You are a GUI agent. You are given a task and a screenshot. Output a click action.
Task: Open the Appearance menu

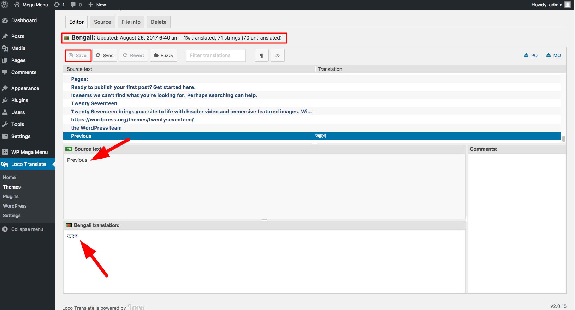(28, 88)
